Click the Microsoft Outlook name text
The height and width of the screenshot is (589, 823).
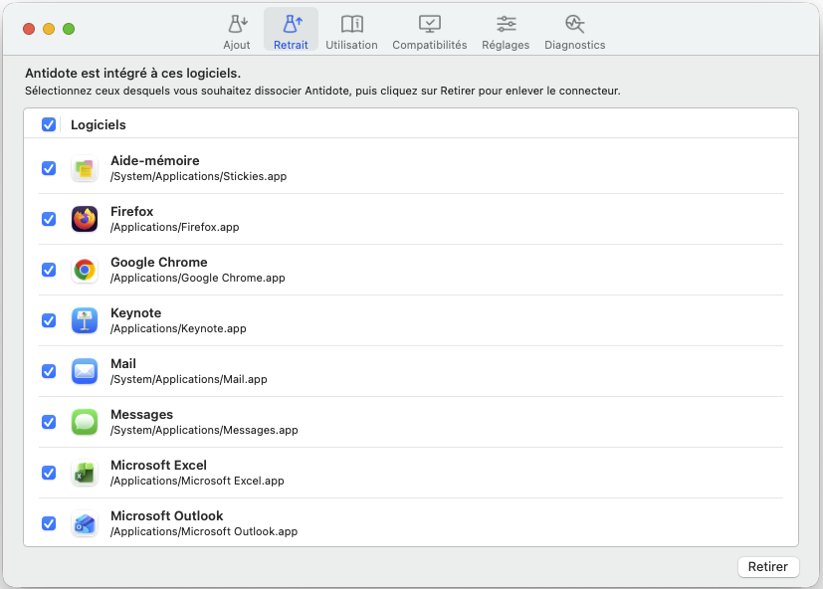(167, 516)
